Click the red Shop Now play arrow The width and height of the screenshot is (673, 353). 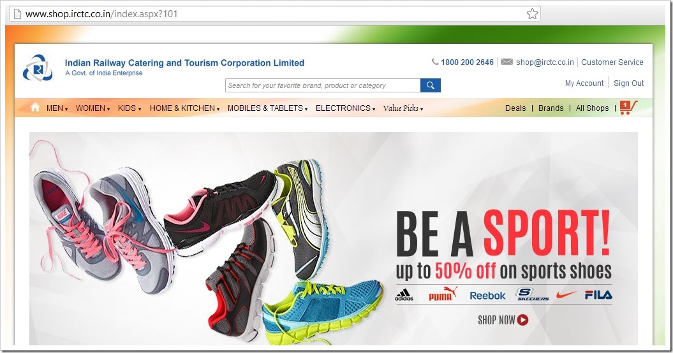click(x=522, y=320)
